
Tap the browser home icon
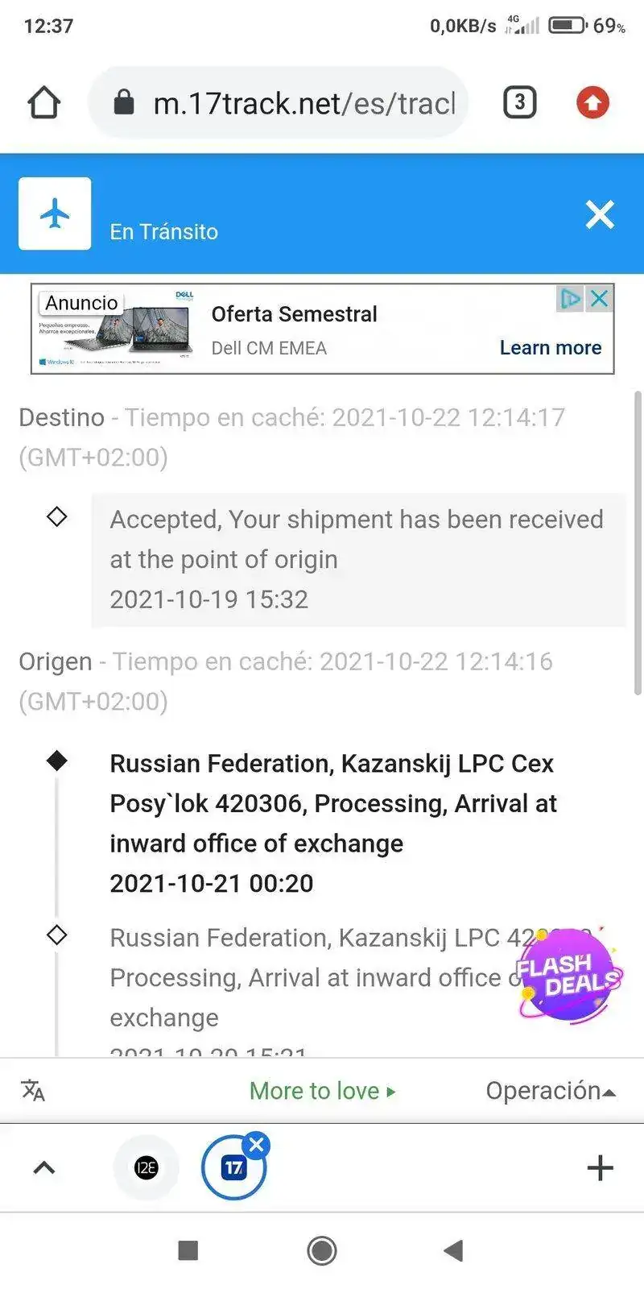click(x=44, y=103)
